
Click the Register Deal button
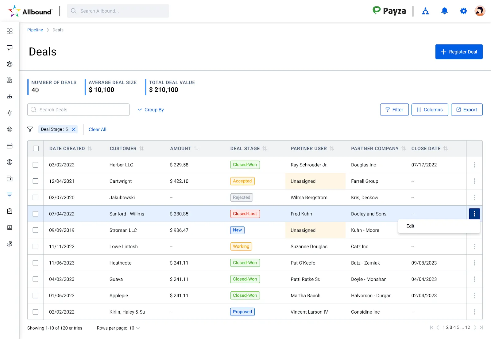(x=459, y=52)
